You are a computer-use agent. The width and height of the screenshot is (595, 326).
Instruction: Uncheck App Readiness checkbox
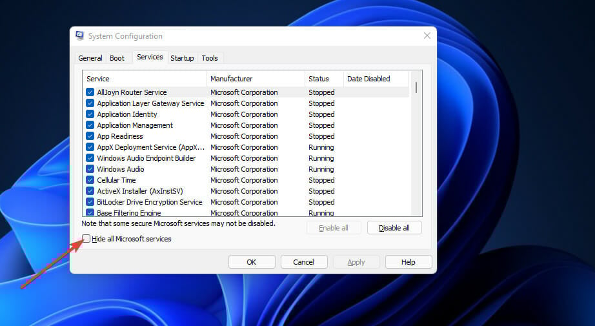pyautogui.click(x=90, y=136)
